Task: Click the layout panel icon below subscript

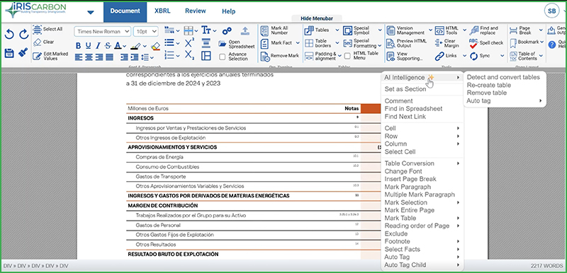Action: 206,56
